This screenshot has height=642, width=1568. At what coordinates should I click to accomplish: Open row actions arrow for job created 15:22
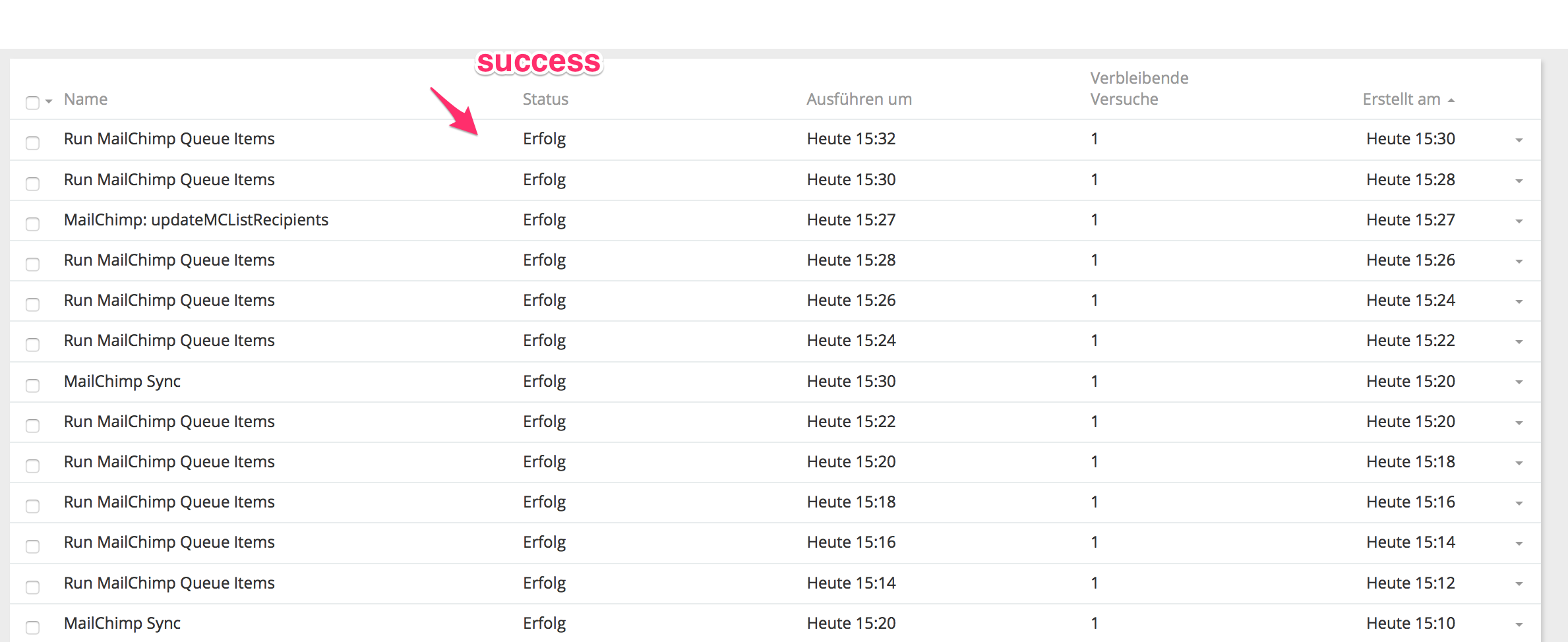(1519, 342)
